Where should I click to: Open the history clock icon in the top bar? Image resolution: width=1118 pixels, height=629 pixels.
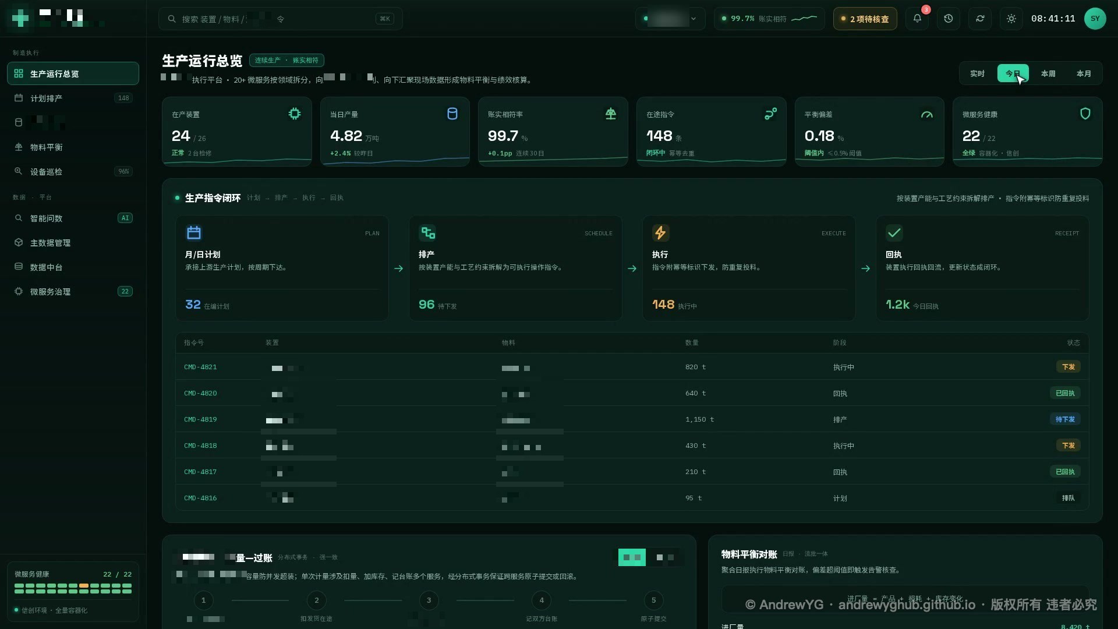point(949,19)
